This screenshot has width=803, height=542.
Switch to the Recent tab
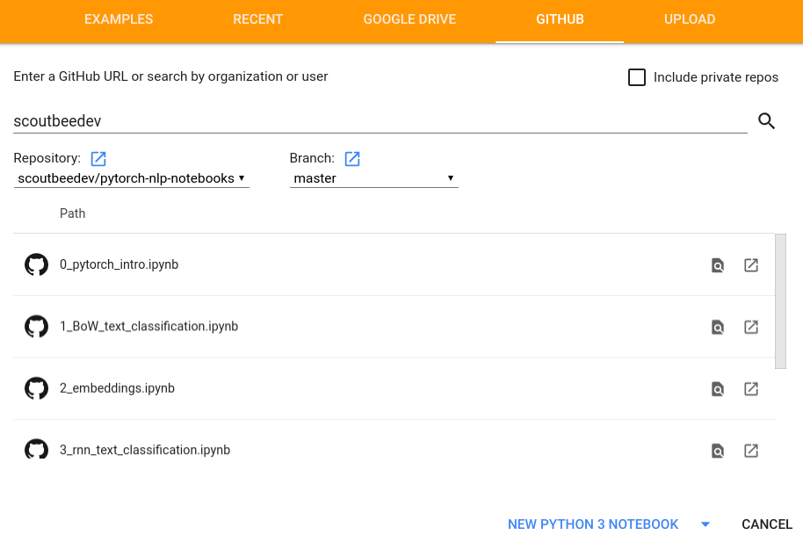pos(257,19)
